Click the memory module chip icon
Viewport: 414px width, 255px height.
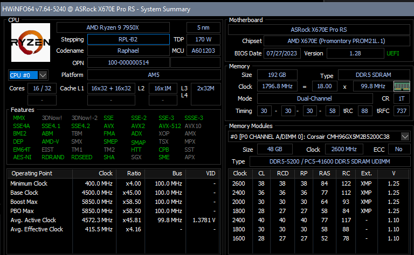(x=402, y=87)
